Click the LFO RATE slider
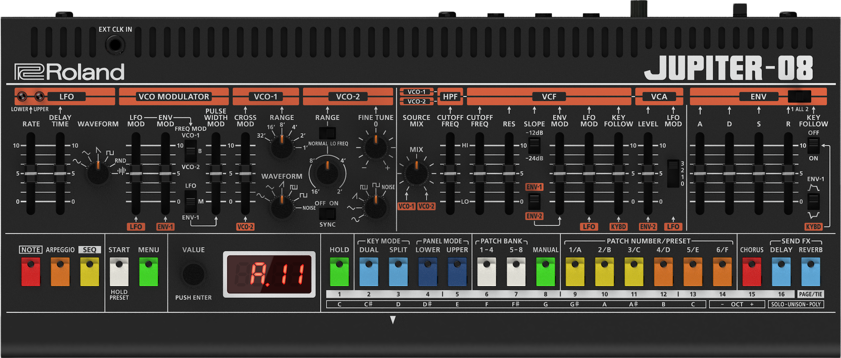The height and width of the screenshot is (358, 841). coord(31,174)
